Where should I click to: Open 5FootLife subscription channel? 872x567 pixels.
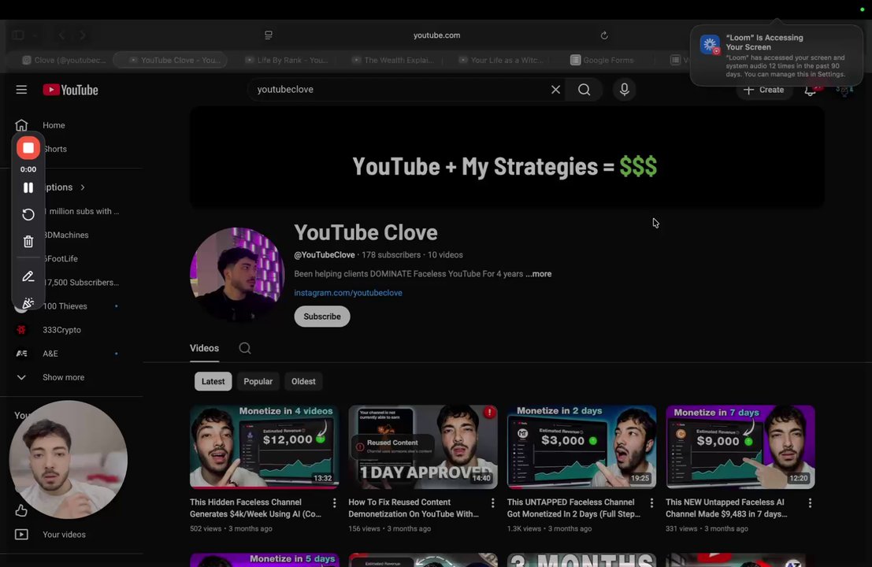[60, 258]
